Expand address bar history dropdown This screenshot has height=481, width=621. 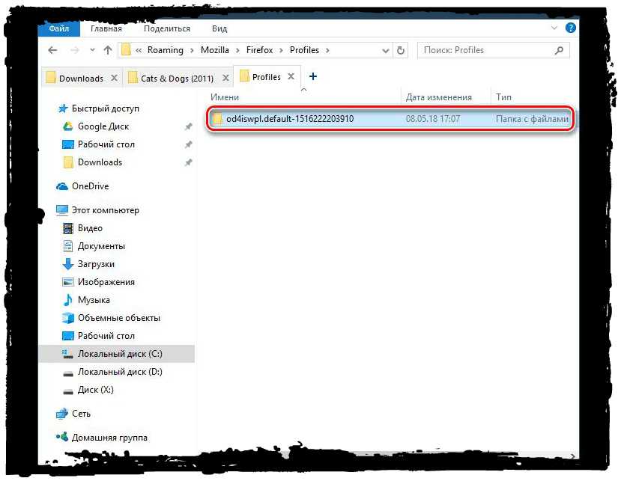pyautogui.click(x=387, y=50)
